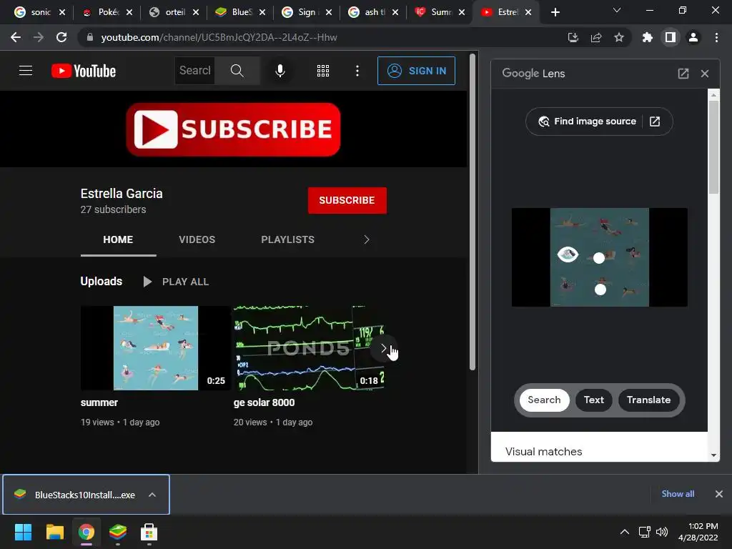This screenshot has width=732, height=549.
Task: Click the upper white dot on Lens image
Action: 599,258
